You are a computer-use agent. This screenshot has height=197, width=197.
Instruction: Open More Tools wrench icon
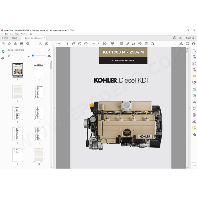pyautogui.click(x=194, y=134)
